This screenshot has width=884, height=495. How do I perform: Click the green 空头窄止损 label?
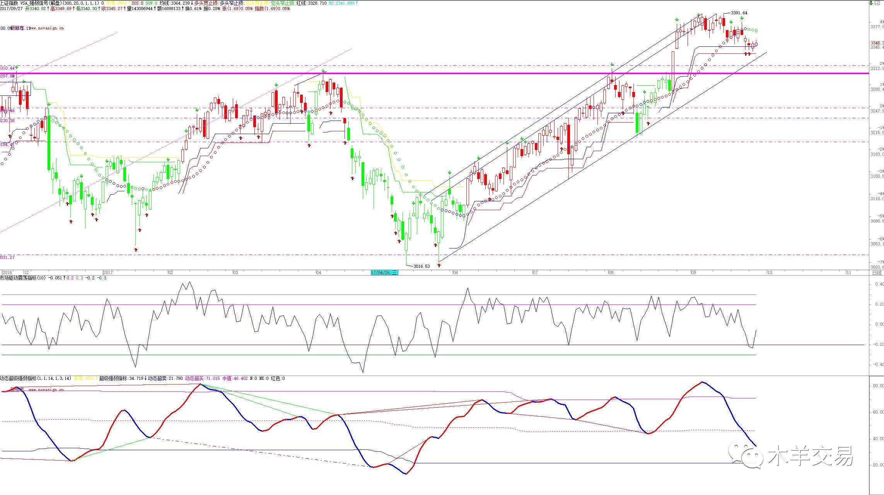click(x=282, y=3)
